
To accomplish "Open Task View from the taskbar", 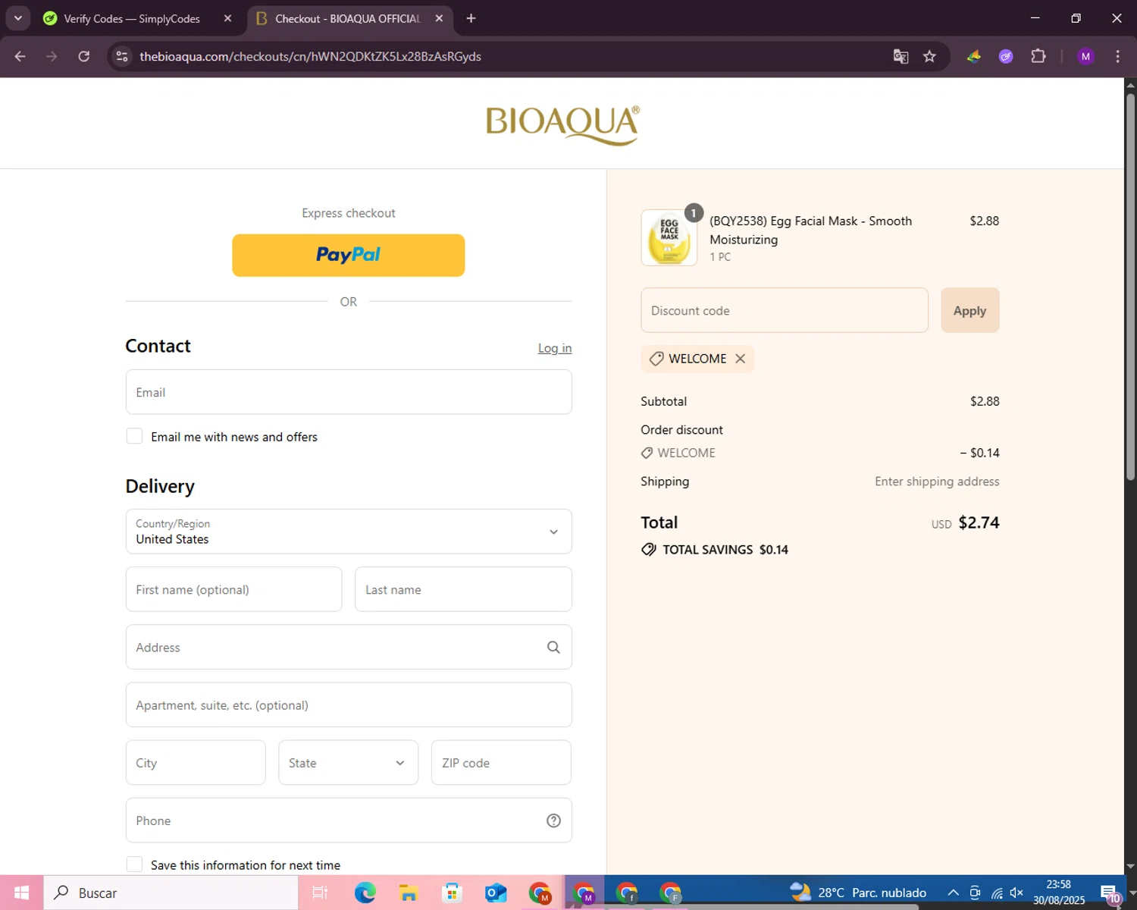I will point(320,893).
